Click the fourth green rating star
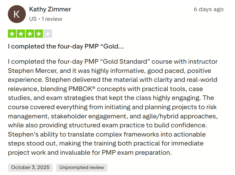This screenshot has height=175, width=235. [39, 34]
